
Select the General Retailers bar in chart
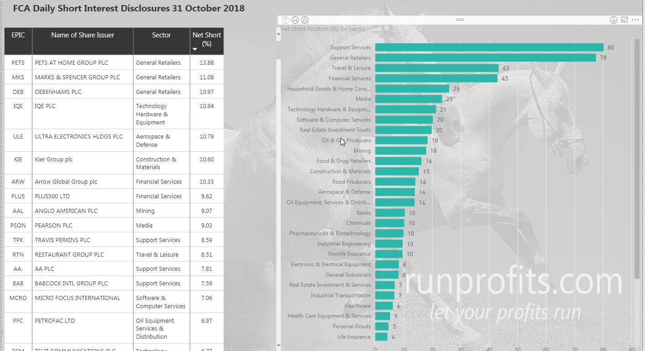[485, 58]
